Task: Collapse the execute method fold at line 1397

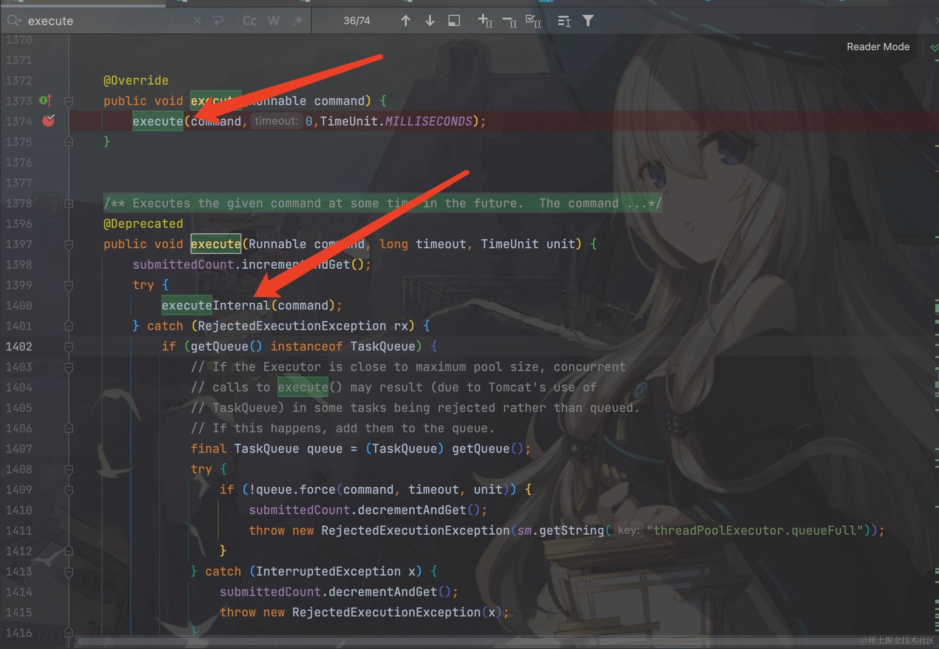Action: click(x=69, y=244)
